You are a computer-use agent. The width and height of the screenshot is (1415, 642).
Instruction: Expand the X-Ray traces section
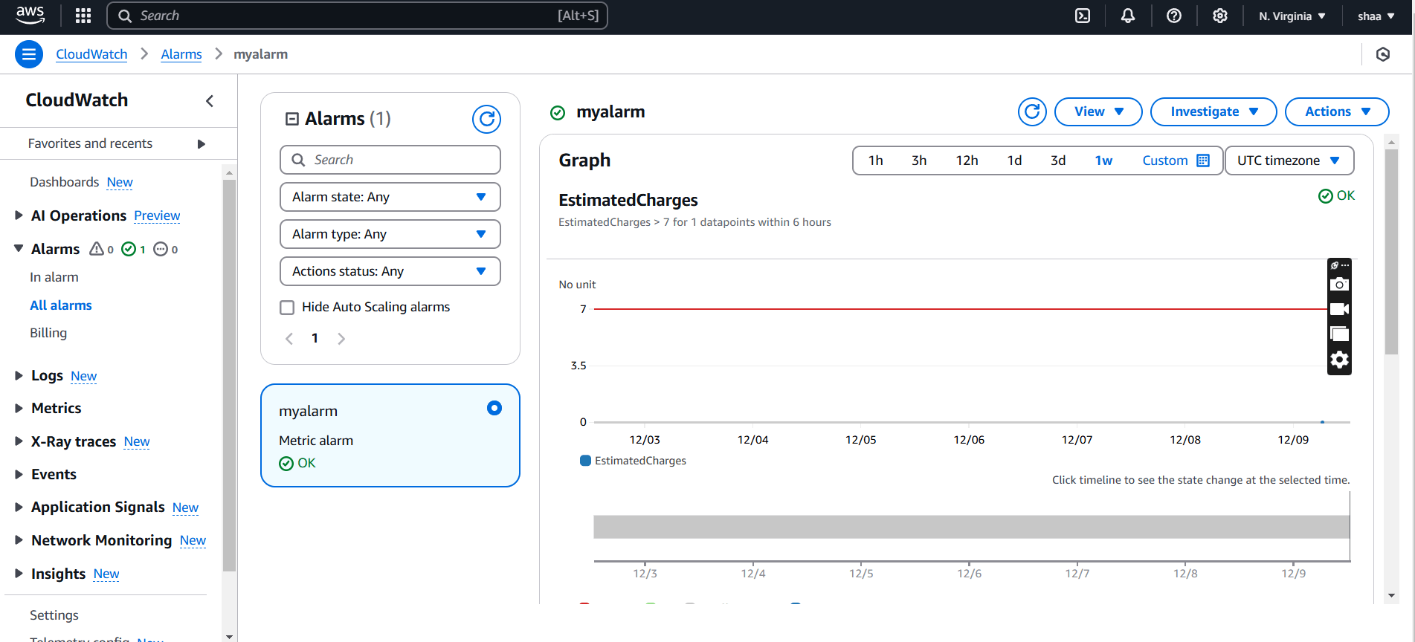click(19, 441)
